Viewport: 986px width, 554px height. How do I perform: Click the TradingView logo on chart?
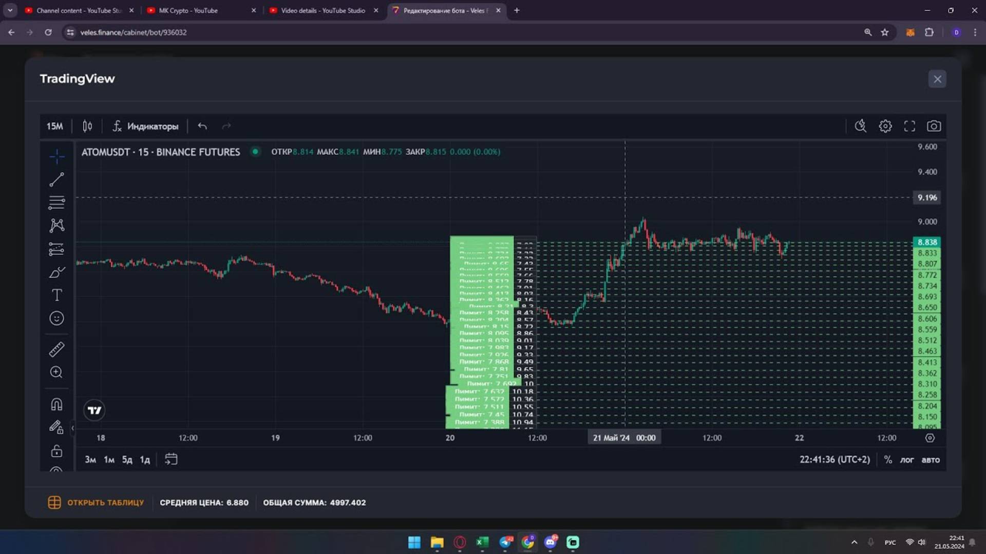point(94,410)
